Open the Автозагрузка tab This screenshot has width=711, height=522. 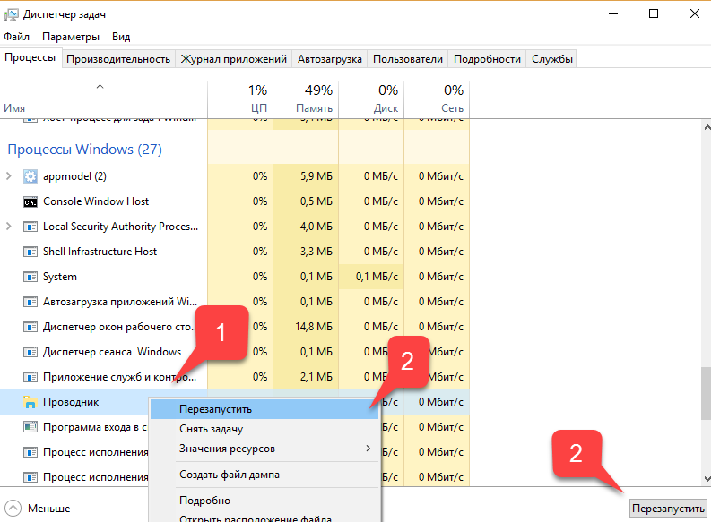point(331,59)
